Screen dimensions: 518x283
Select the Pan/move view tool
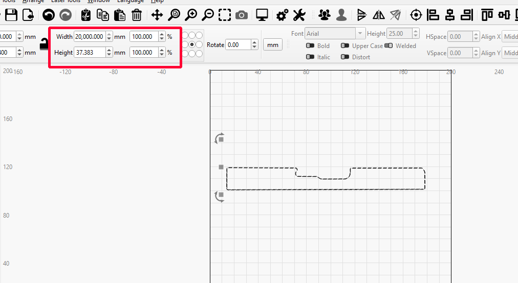157,15
